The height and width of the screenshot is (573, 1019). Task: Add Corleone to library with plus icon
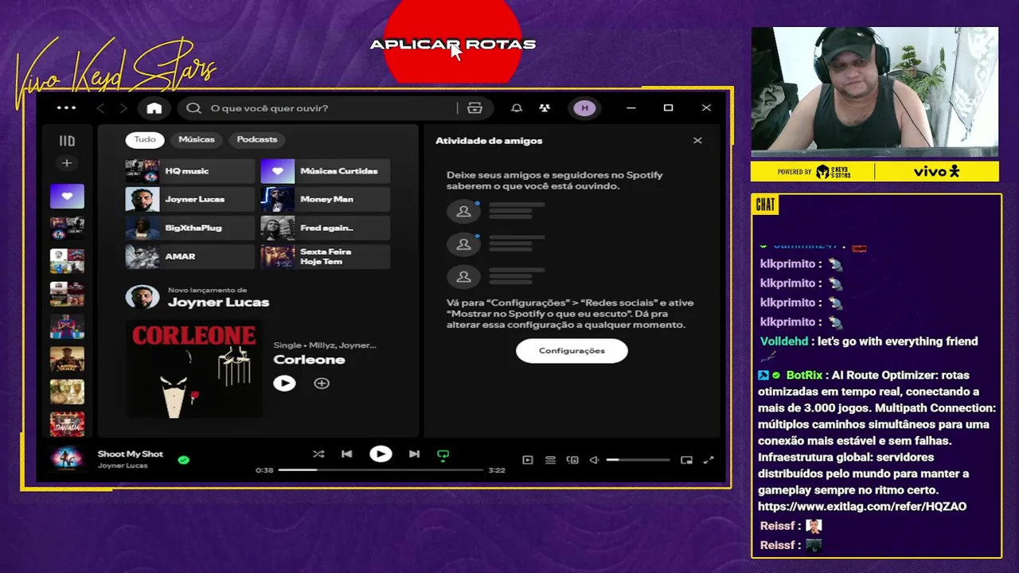(322, 384)
